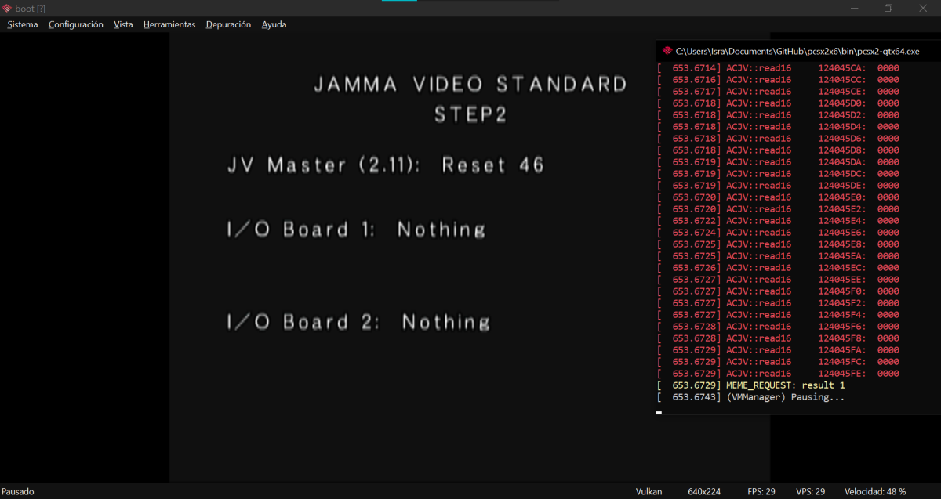Open the Configuración menu
Image resolution: width=941 pixels, height=499 pixels.
(76, 24)
